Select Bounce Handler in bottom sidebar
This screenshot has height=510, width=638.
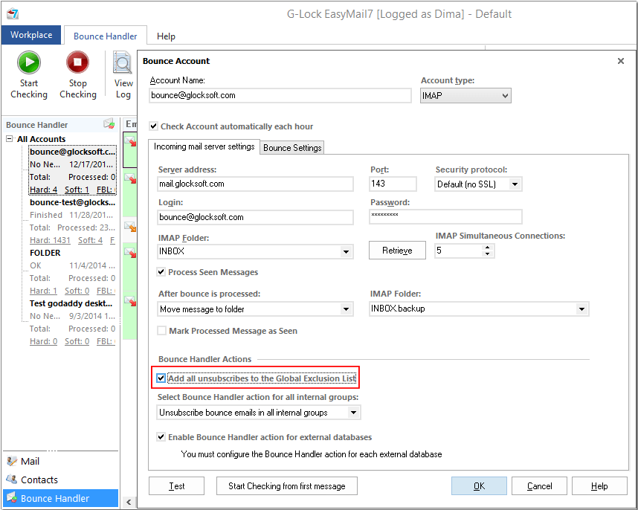(x=61, y=498)
